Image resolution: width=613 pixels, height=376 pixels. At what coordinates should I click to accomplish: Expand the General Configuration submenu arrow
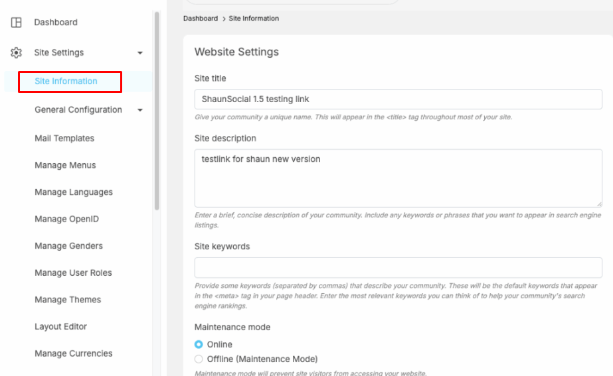pos(140,110)
